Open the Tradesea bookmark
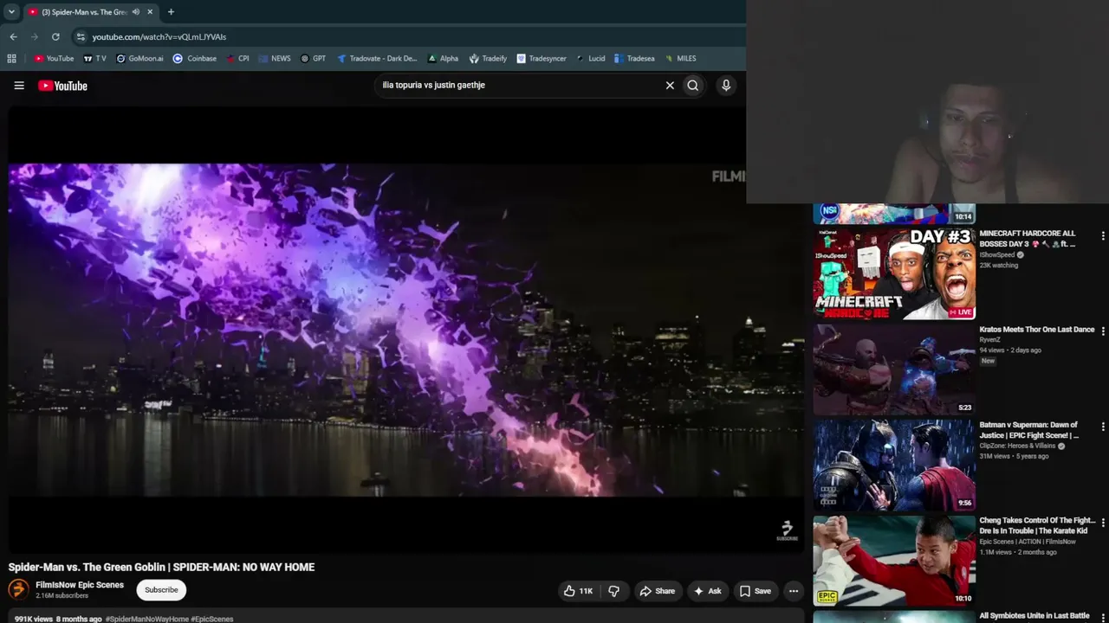Screen dimensions: 1109x623 (634, 59)
